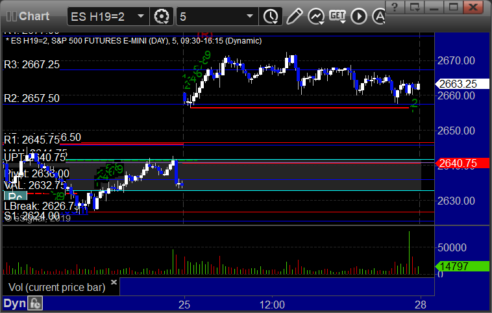The image size is (492, 313).
Task: Open the symbol settings gear icon
Action: click(162, 16)
